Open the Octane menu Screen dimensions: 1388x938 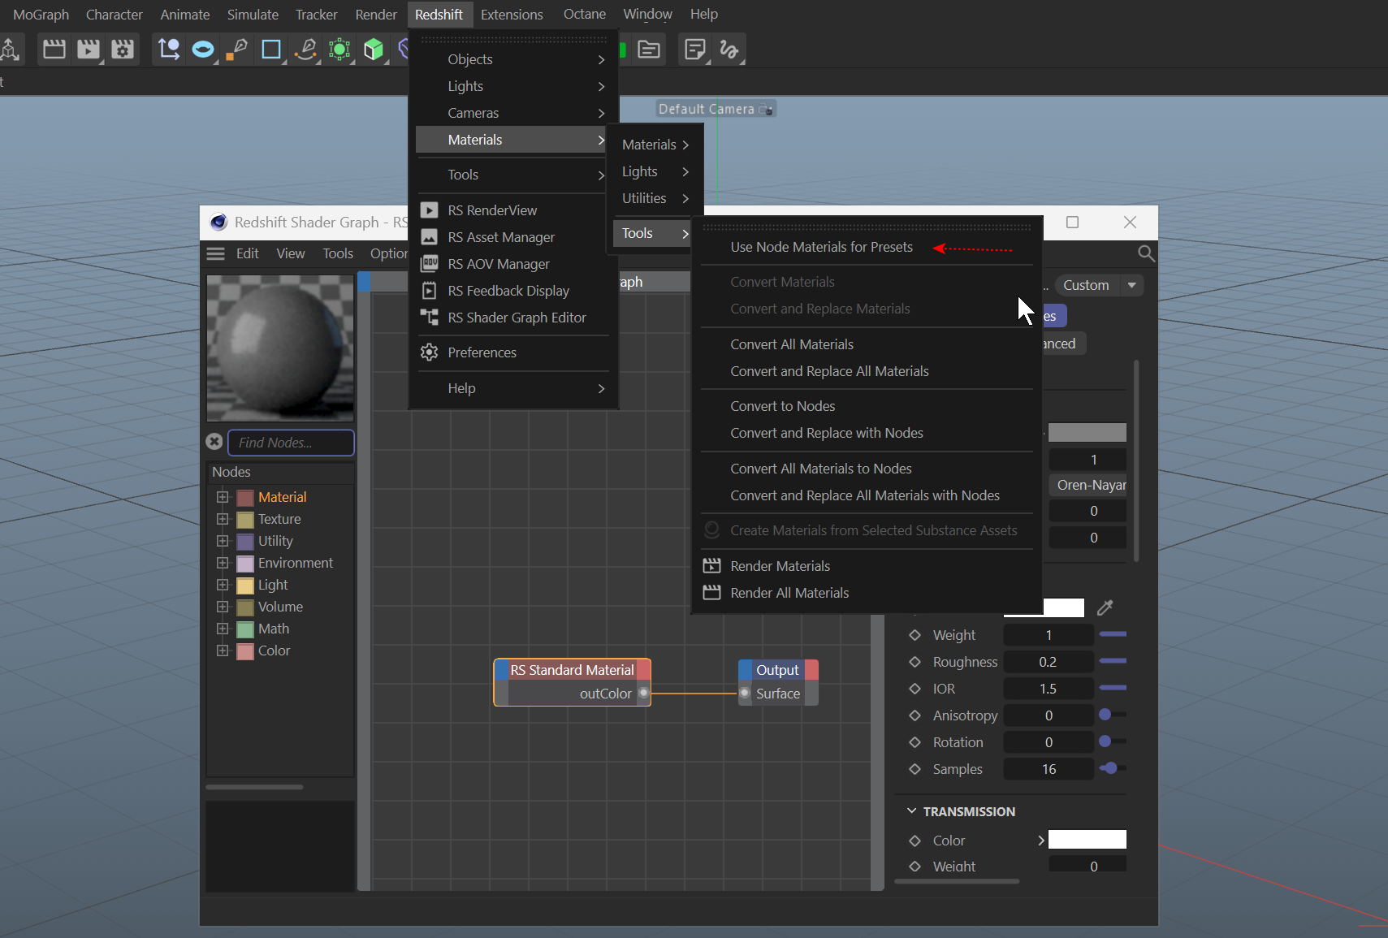[585, 15]
